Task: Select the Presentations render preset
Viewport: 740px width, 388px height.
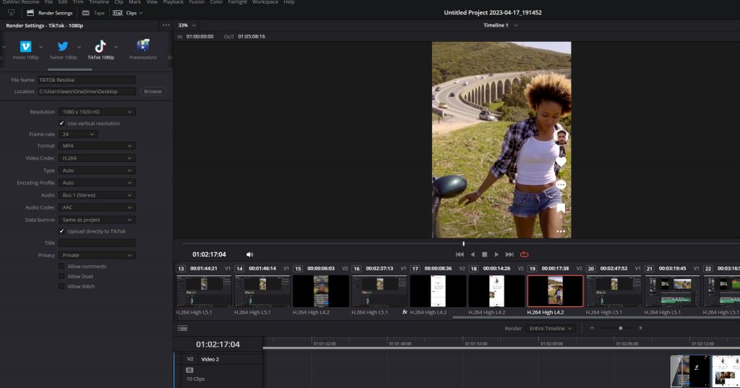Action: point(143,50)
